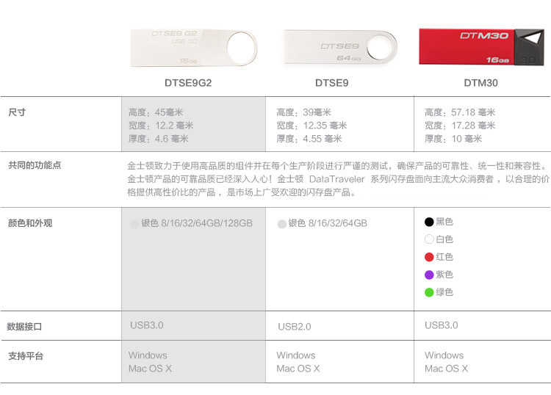Click the 颜色和外观 row label
Image resolution: width=551 pixels, height=395 pixels.
[30, 223]
